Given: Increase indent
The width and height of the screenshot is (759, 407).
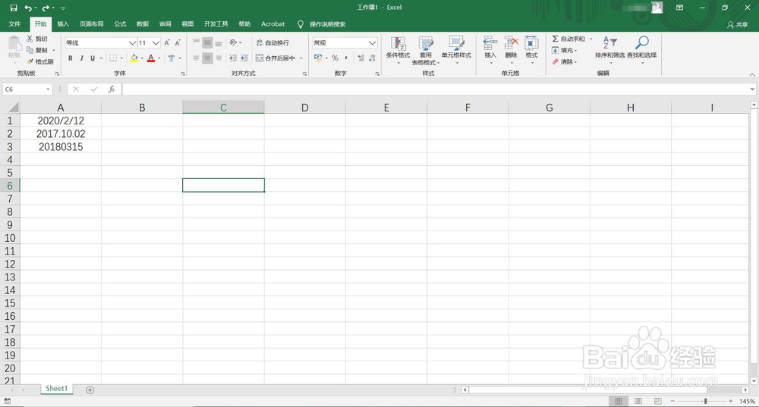Looking at the screenshot, I should (244, 58).
